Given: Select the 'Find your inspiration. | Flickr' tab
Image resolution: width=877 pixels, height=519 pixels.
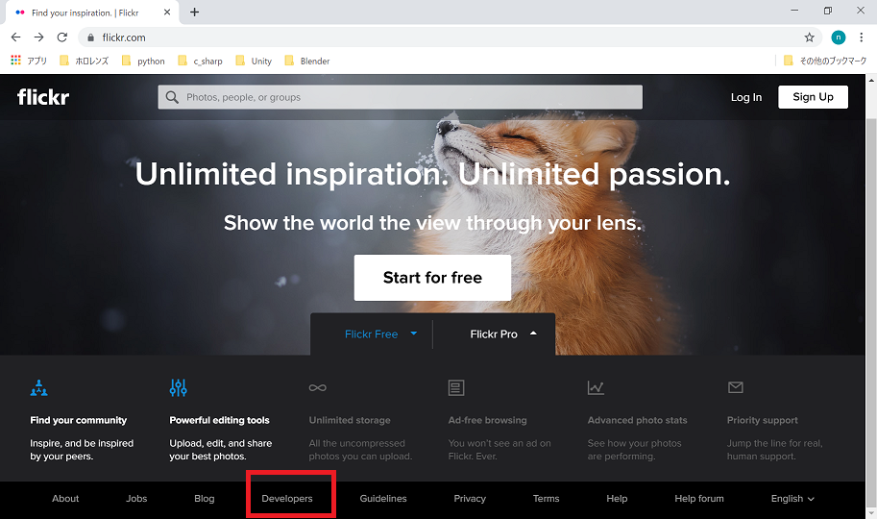Looking at the screenshot, I should click(x=92, y=12).
